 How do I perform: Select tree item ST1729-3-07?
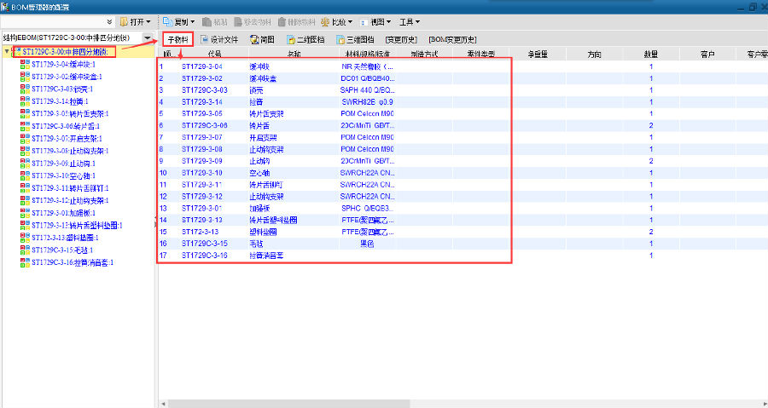[67, 138]
